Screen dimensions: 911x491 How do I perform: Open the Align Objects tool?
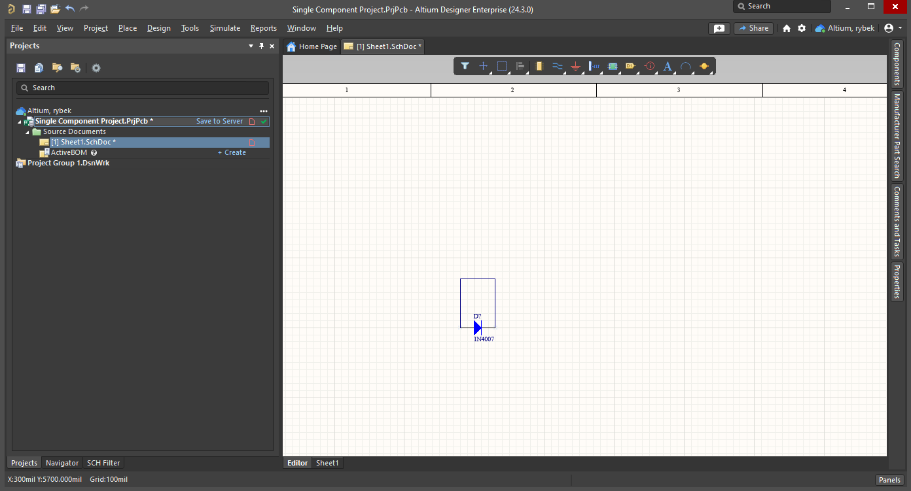520,66
